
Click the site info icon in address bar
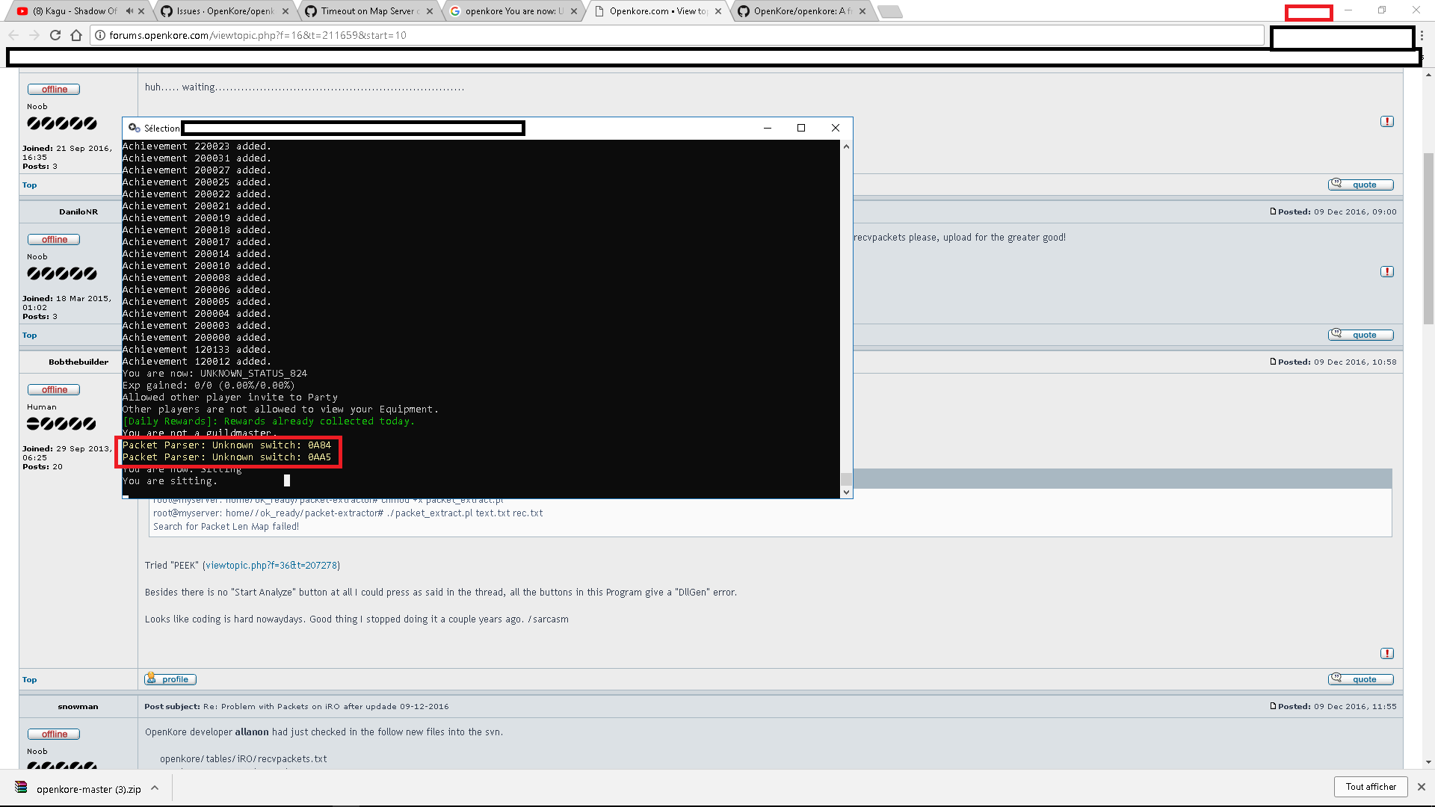point(99,34)
